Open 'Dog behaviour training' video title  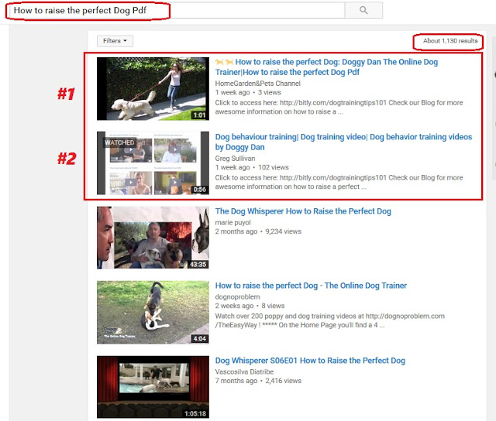pyautogui.click(x=343, y=142)
